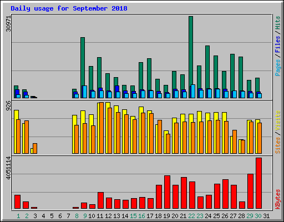This screenshot has width=284, height=222.
Task: Click the orange 'Sites' legend label
Action: click(x=278, y=145)
